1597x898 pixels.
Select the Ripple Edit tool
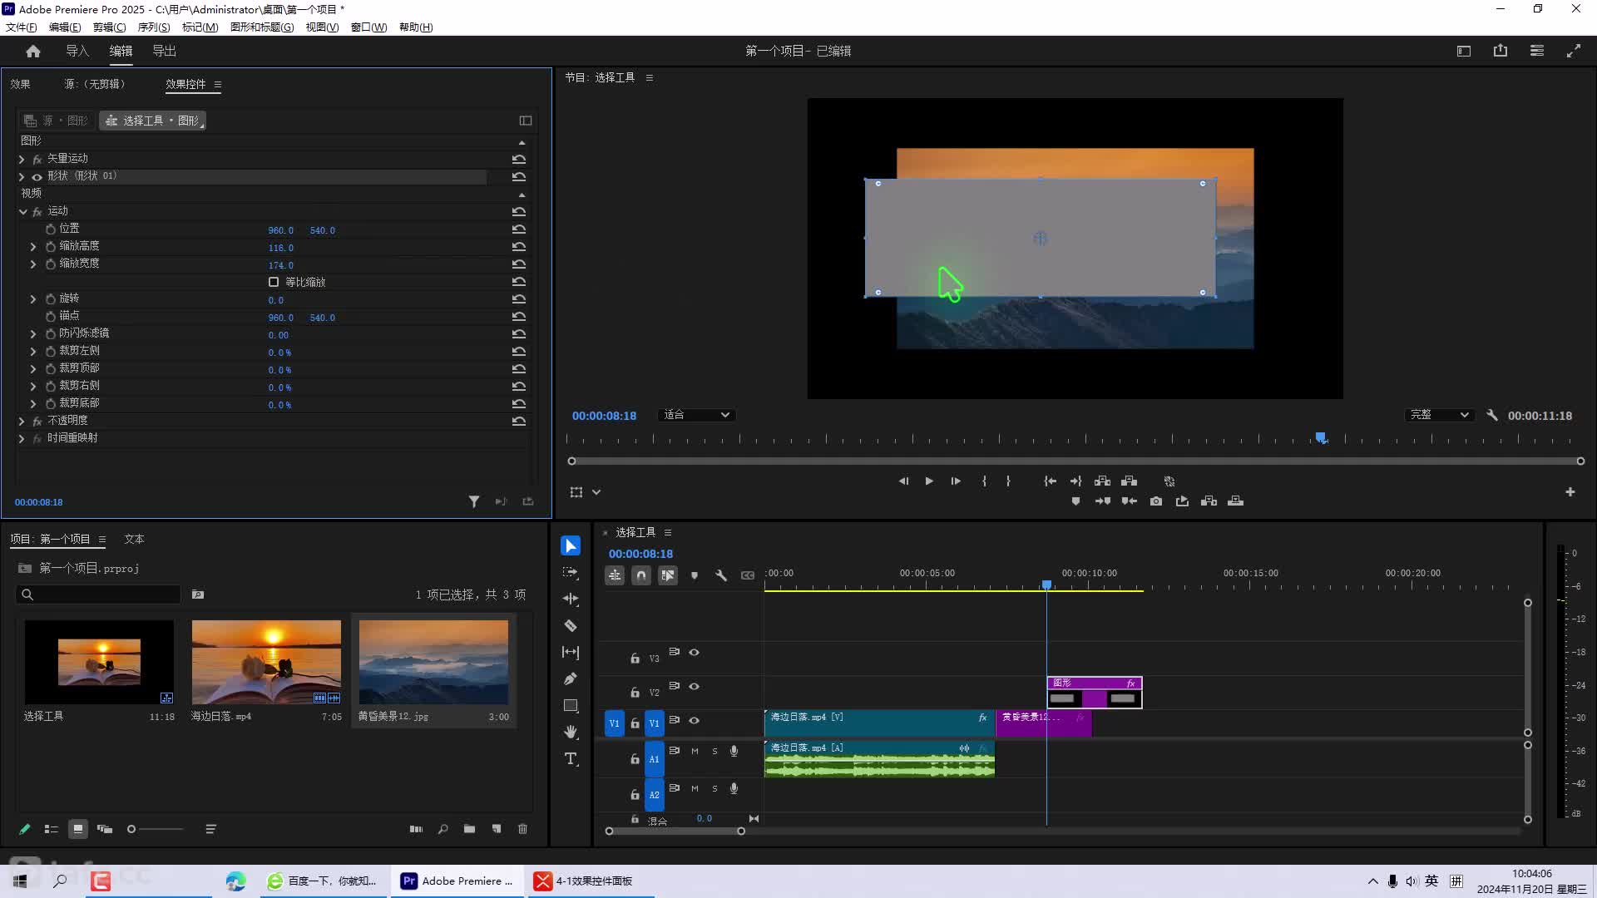(x=571, y=599)
